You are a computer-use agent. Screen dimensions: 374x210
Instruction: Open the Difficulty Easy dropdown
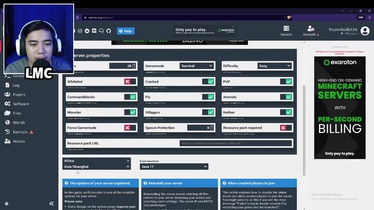click(275, 66)
